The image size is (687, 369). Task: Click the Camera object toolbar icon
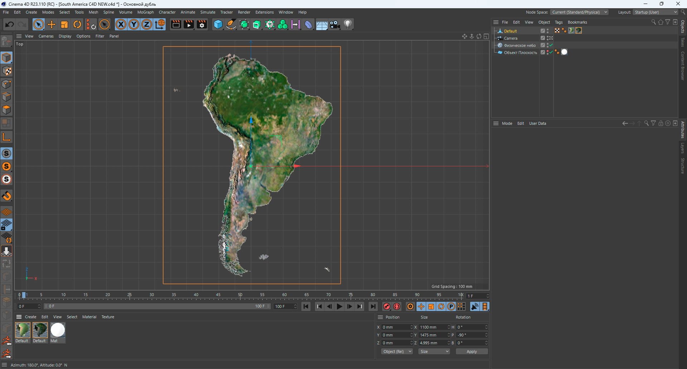pos(335,24)
